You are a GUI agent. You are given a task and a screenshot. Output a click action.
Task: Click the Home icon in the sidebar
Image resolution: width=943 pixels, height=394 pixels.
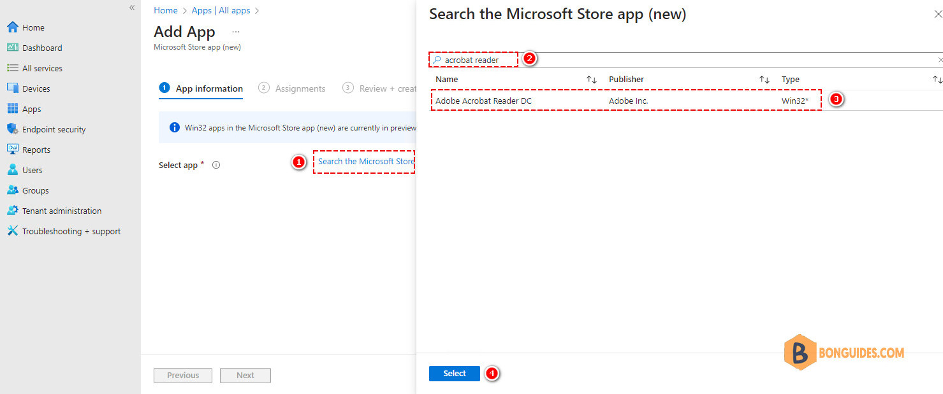coord(12,27)
